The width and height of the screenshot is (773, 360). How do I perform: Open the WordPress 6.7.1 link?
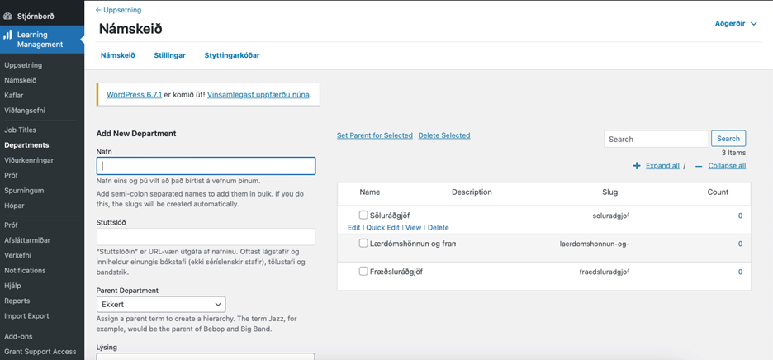click(134, 94)
